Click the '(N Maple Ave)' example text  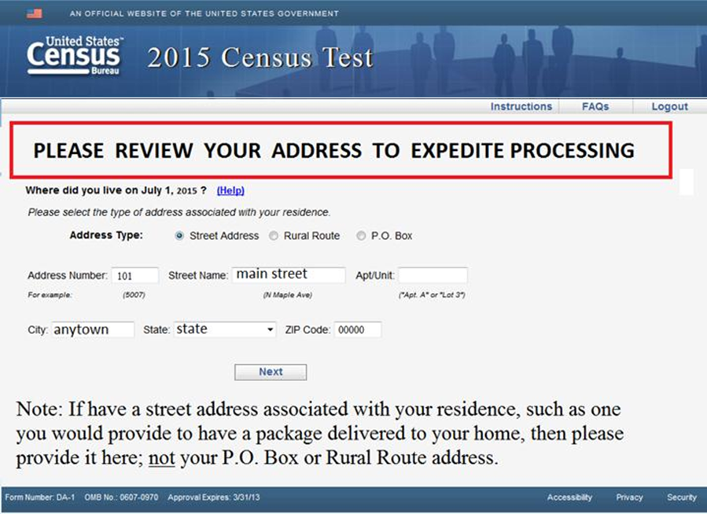coord(288,295)
